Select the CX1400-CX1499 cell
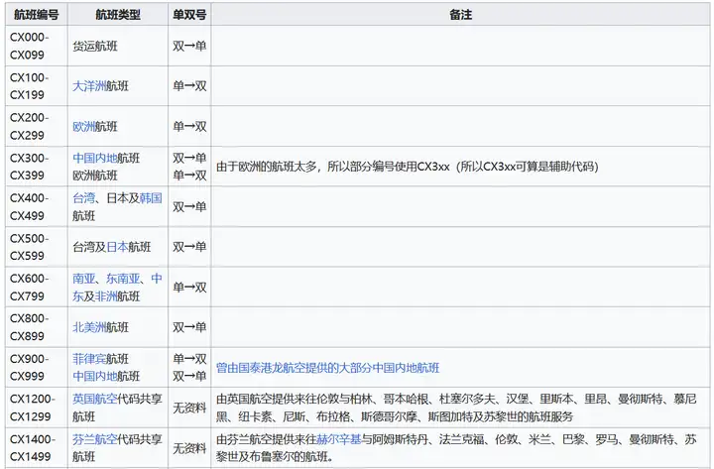714x469 pixels. pyautogui.click(x=37, y=448)
